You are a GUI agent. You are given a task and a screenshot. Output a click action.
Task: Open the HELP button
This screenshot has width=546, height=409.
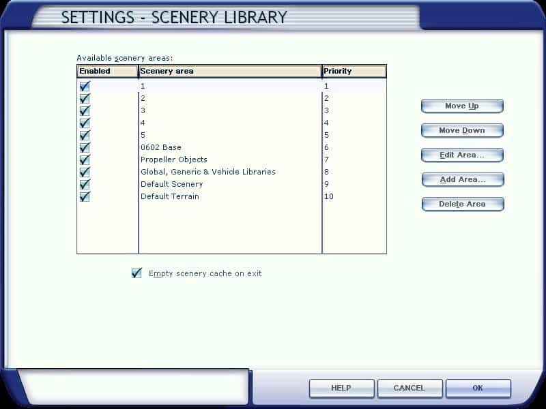pyautogui.click(x=341, y=389)
